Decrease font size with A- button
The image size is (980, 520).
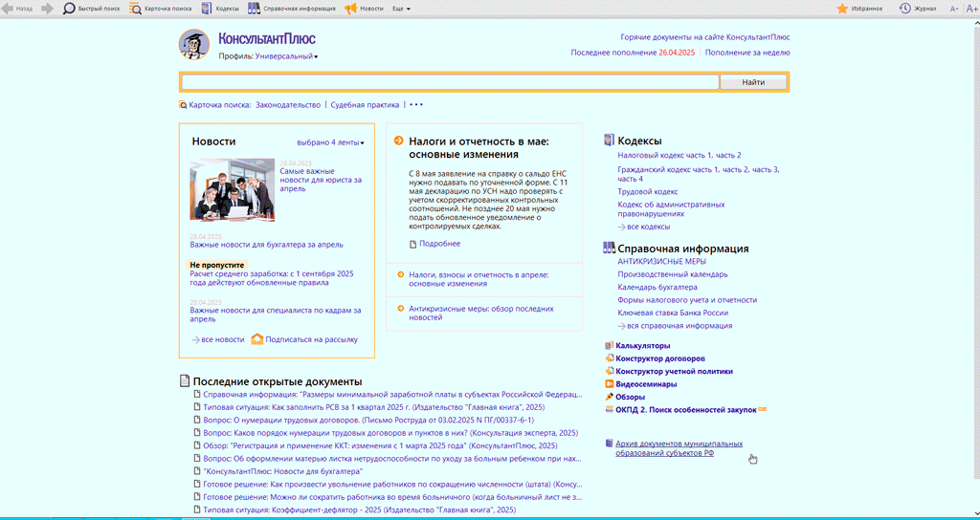954,9
